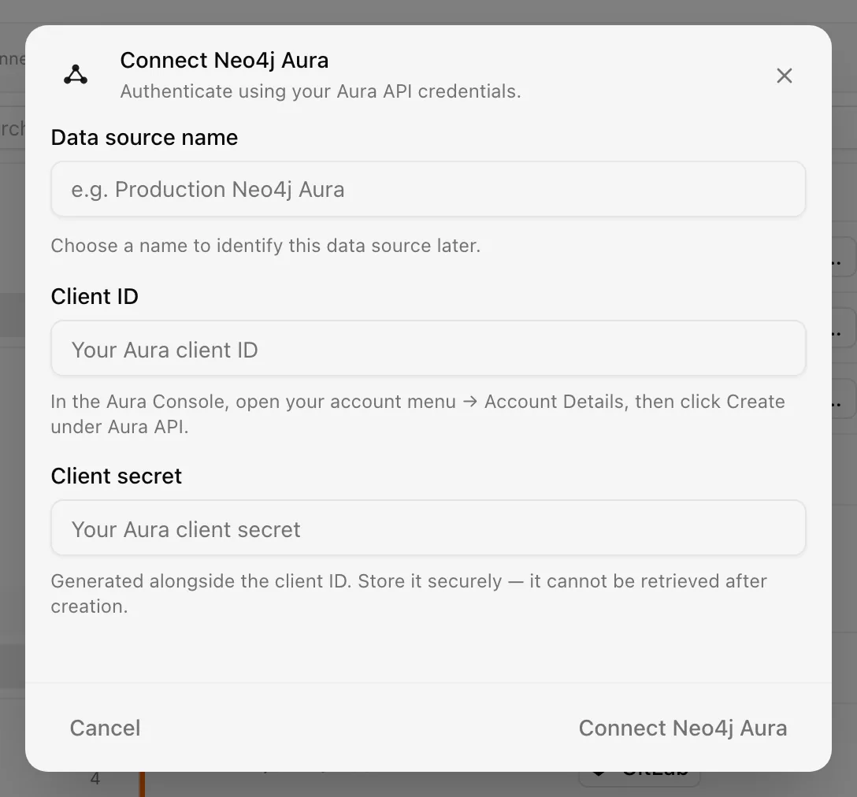Click 'Choose a name to identify' helper text
This screenshot has height=797, width=857.
pyautogui.click(x=265, y=246)
